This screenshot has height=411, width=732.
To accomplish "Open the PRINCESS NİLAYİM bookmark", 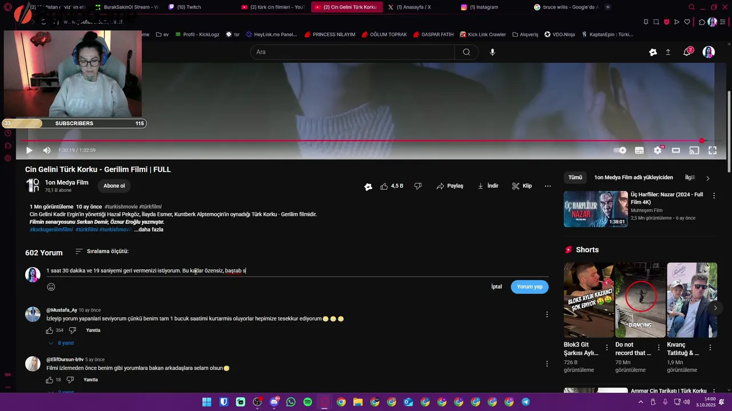I will tap(330, 34).
